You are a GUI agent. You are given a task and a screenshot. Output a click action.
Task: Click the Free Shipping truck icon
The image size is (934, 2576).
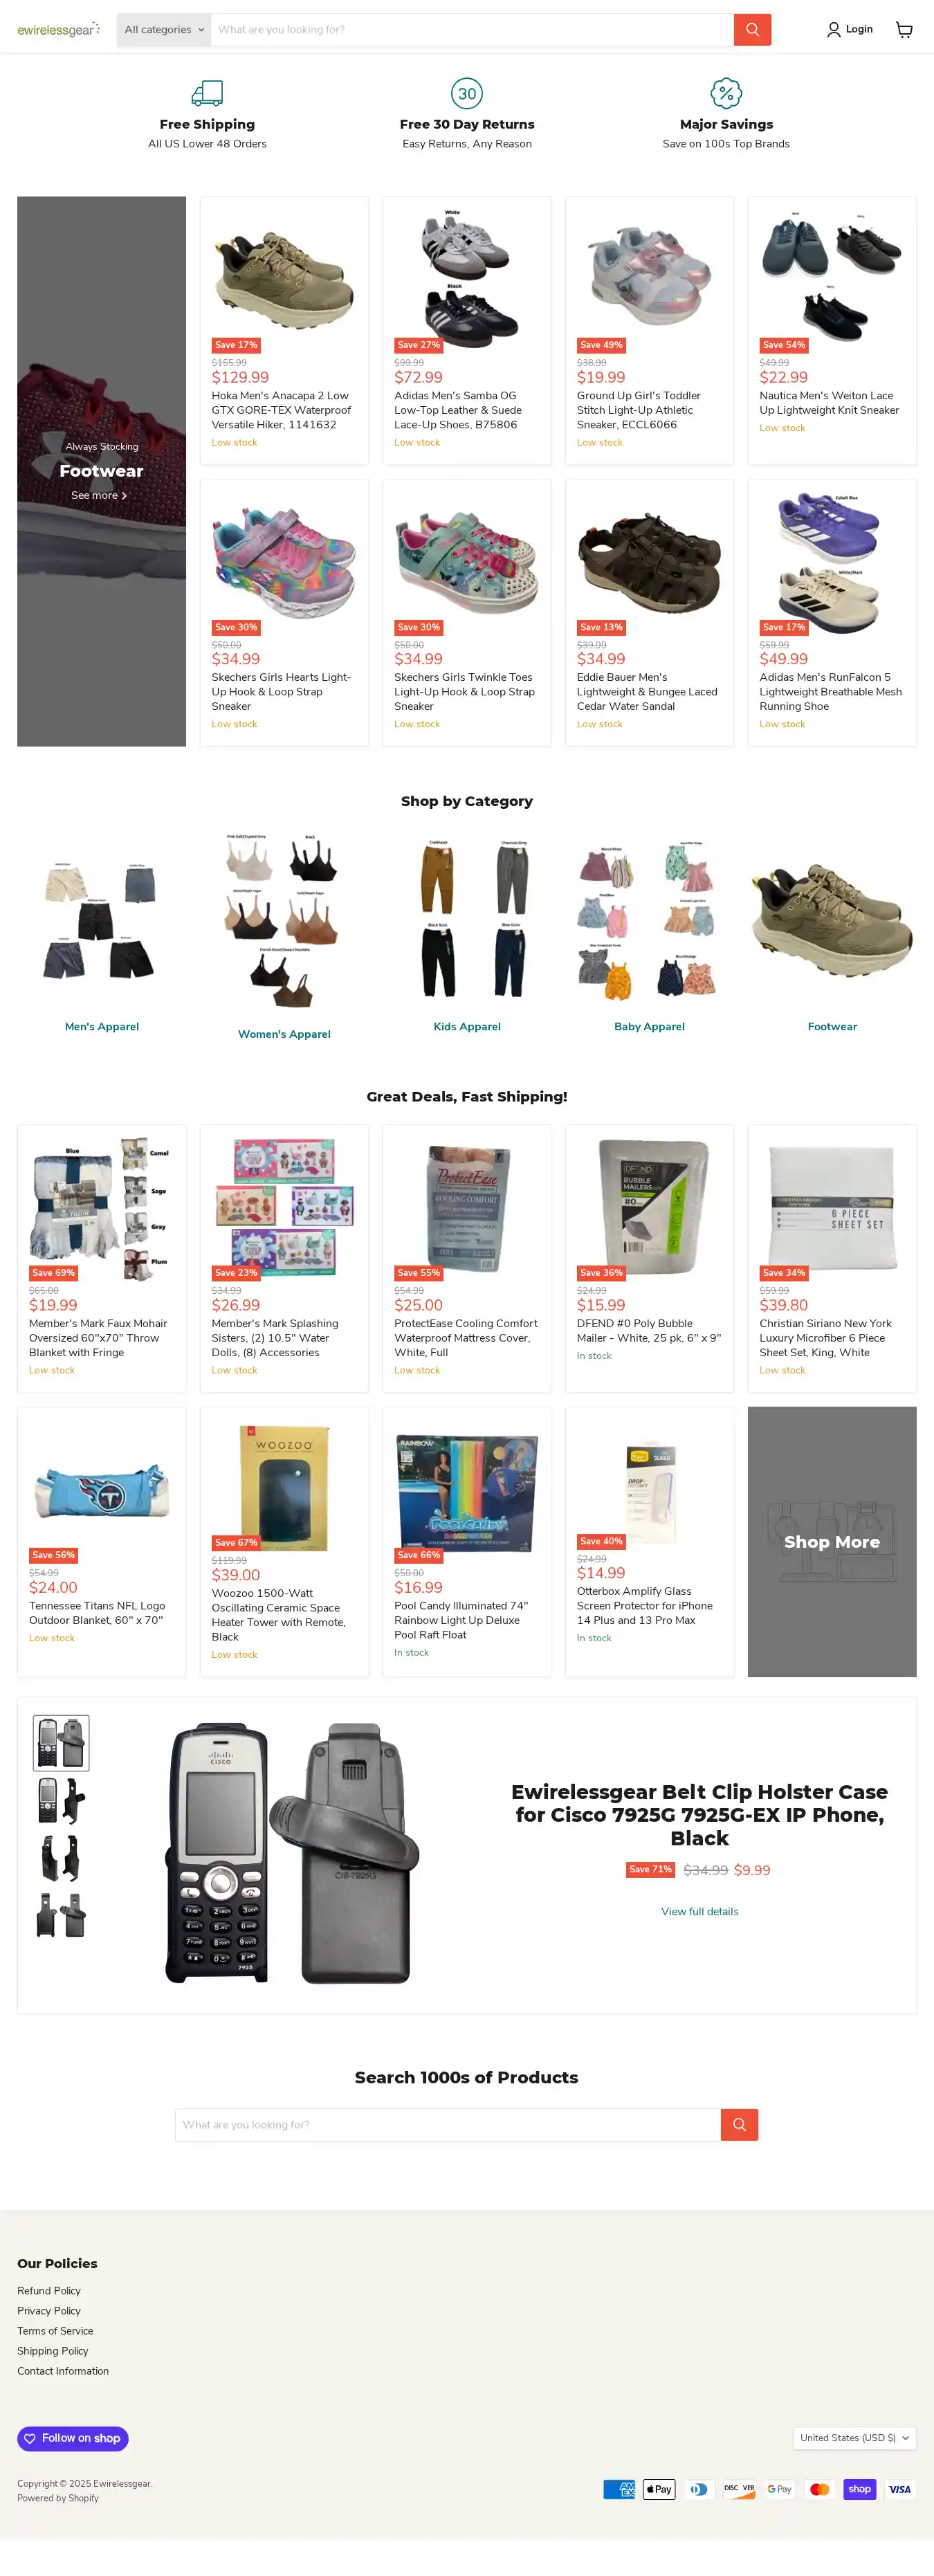207,93
